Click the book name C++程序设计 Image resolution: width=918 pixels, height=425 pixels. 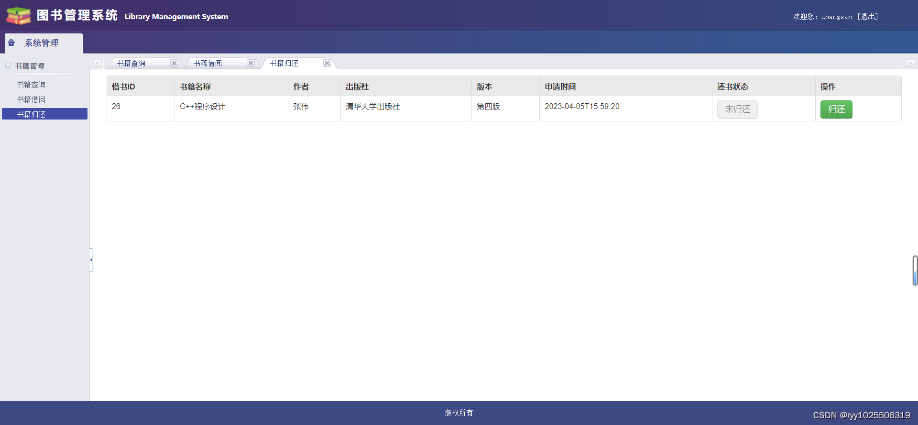202,106
